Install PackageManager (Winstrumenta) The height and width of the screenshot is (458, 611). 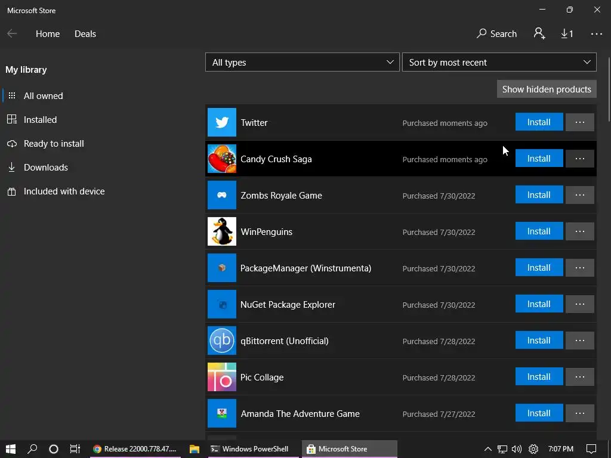539,268
